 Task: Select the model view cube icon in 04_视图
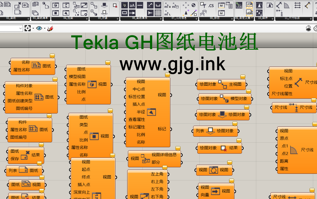[56, 5]
